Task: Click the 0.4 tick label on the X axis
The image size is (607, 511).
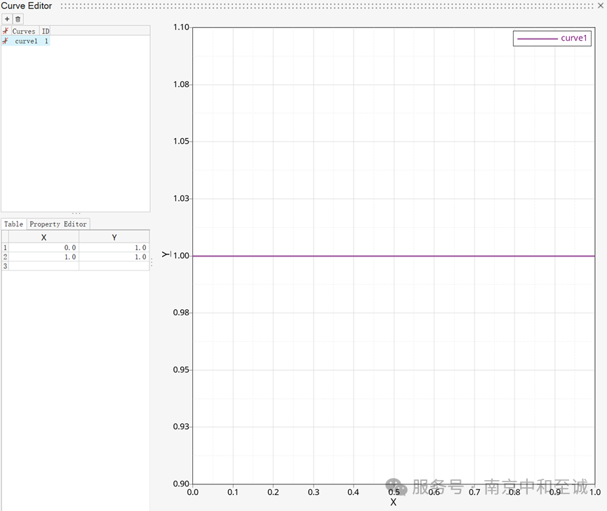Action: tap(354, 493)
